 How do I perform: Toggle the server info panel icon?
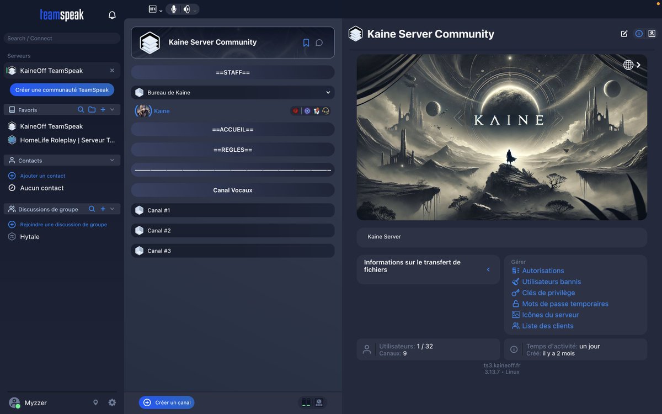639,34
